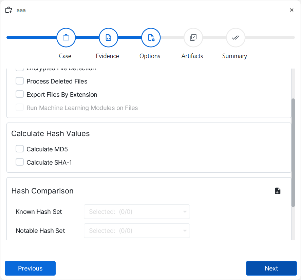Viewport: 301px width, 280px height.
Task: Click the Notable Hash Set dropdown arrow
Action: (x=185, y=231)
